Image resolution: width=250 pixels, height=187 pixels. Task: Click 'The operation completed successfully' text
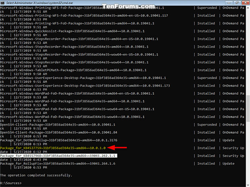[x=36, y=175]
